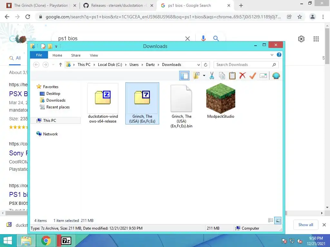Share this page from Chrome address bar
Viewport: 330px width, 247px height.
[289, 17]
